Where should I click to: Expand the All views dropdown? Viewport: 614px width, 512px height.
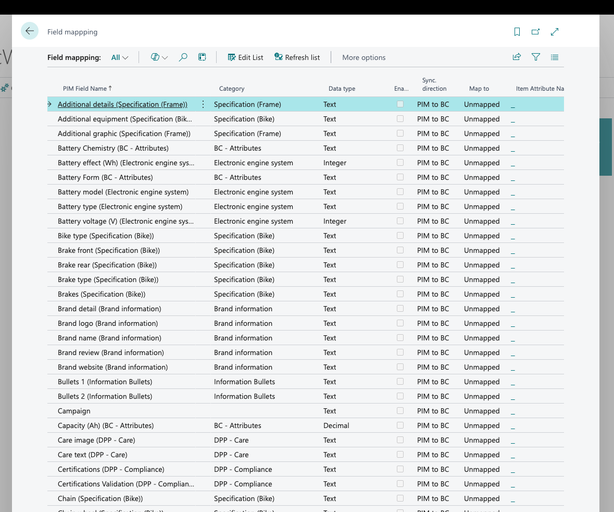[120, 57]
